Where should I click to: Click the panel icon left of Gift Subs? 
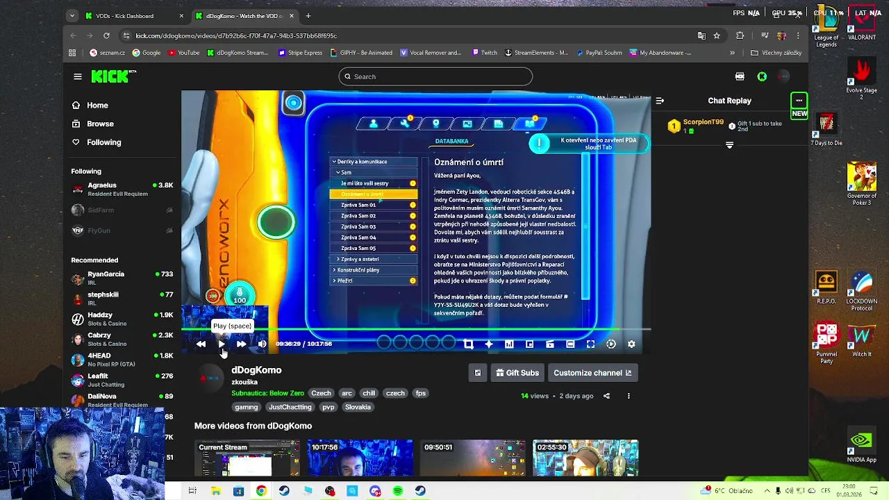tap(478, 373)
